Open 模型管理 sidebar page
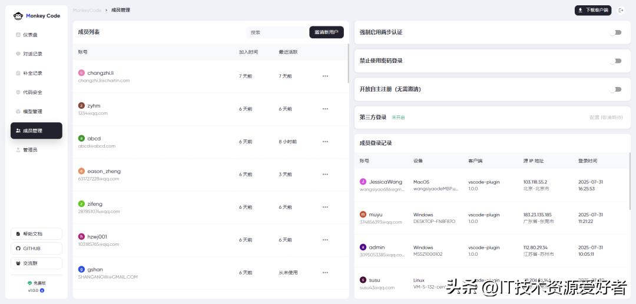Image resolution: width=636 pixels, height=304 pixels. click(x=37, y=111)
